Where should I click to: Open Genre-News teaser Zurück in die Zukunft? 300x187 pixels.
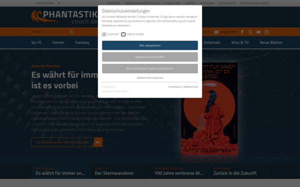(x=239, y=171)
